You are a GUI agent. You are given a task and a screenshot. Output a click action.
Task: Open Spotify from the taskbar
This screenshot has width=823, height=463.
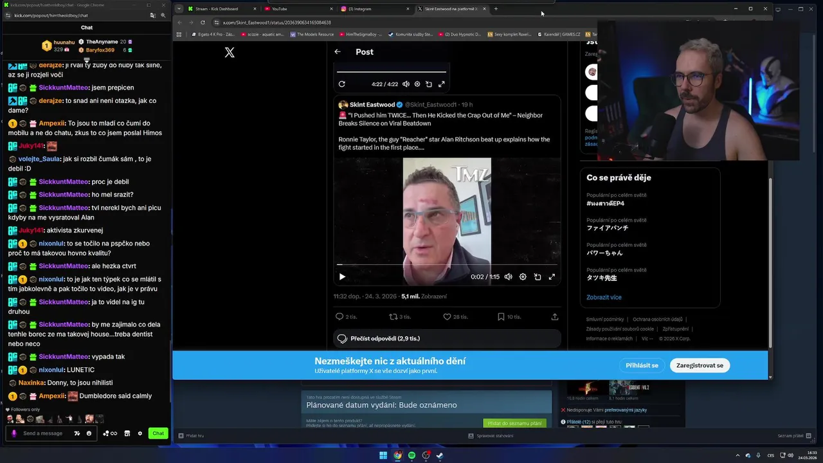pos(412,455)
